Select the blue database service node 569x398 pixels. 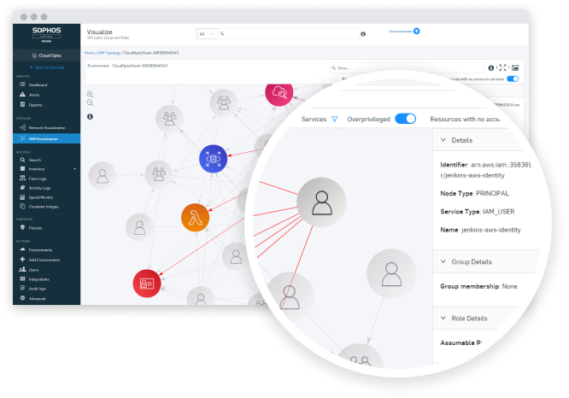coord(213,158)
